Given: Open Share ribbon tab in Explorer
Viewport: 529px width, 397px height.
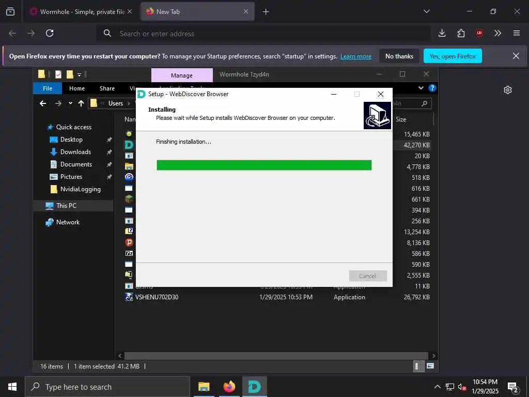Looking at the screenshot, I should [107, 88].
